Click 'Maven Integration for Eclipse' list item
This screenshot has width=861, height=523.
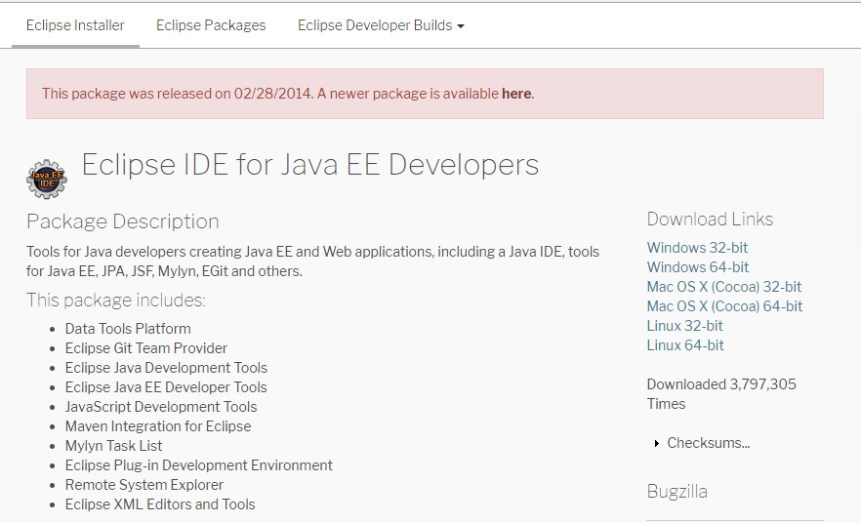(158, 425)
